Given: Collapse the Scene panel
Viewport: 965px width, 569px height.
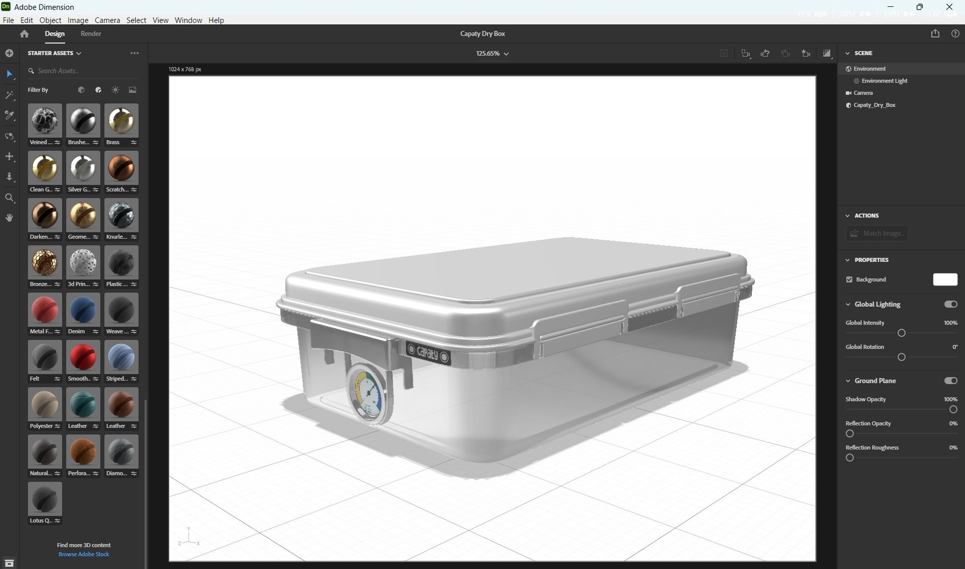Looking at the screenshot, I should [x=848, y=53].
